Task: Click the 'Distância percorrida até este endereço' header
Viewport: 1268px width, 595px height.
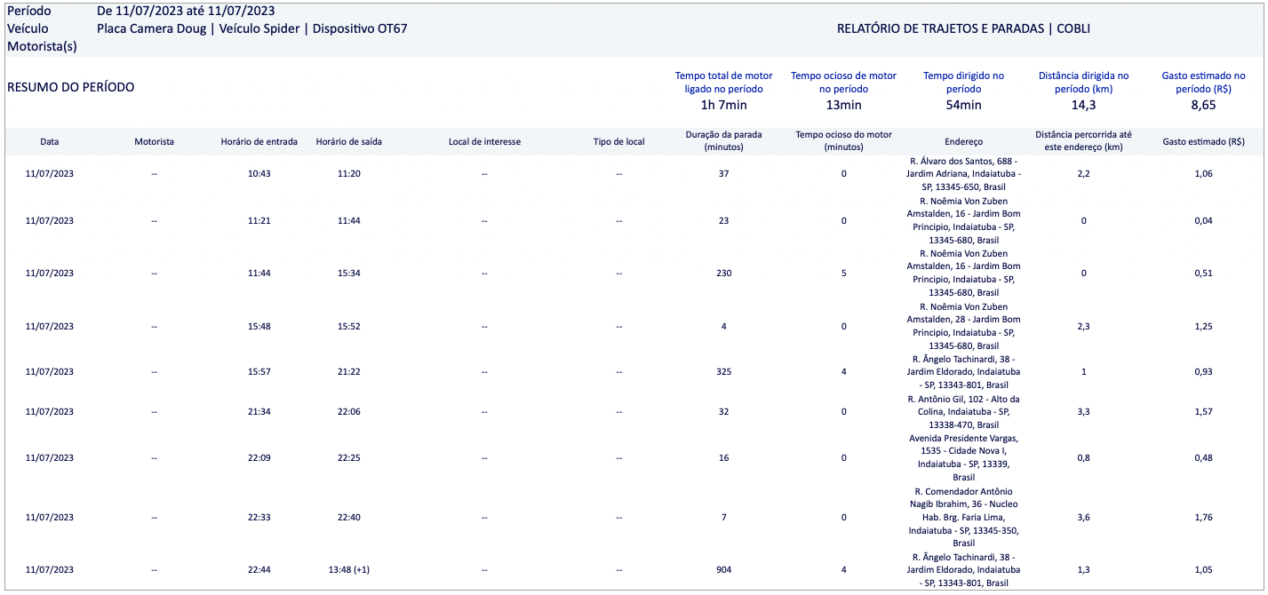Action: 1083,140
